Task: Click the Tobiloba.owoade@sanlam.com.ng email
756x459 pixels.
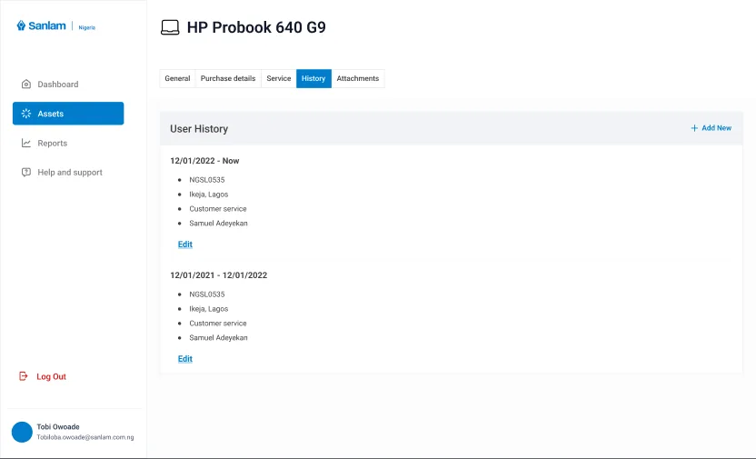Action: pyautogui.click(x=85, y=437)
